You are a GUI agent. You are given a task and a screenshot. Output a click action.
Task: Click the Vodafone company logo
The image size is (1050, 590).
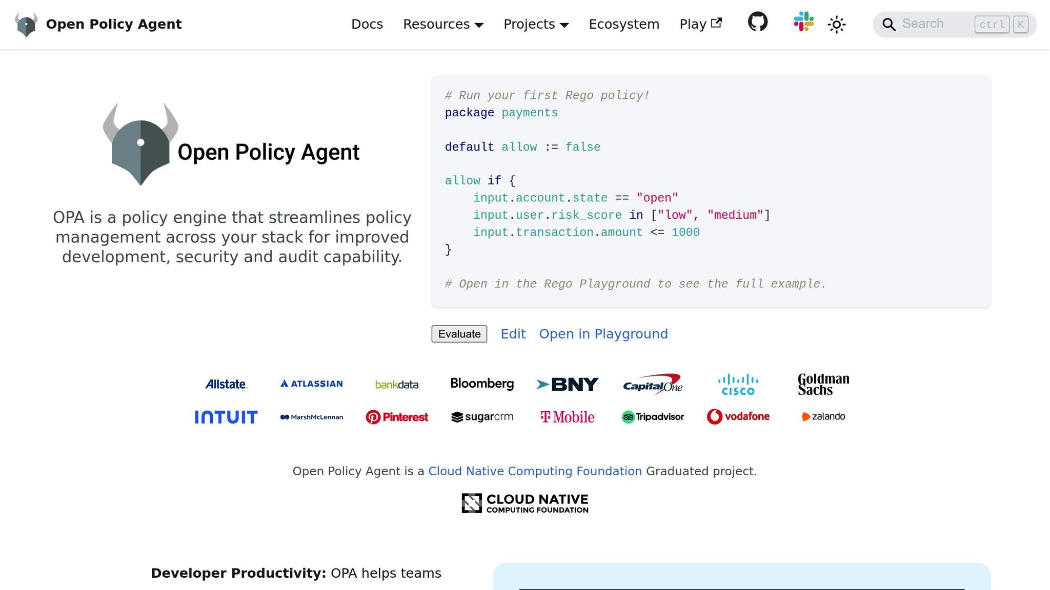click(738, 416)
